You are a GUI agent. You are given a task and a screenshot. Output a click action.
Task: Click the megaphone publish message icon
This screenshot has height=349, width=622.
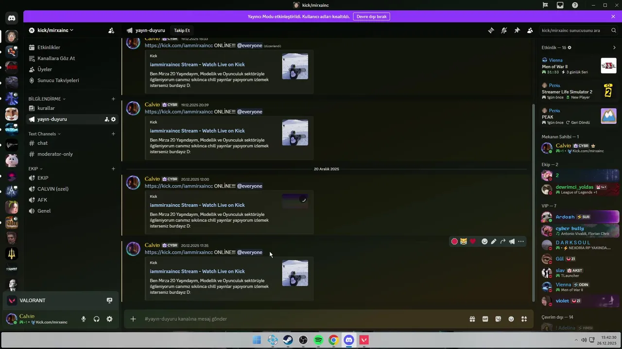pyautogui.click(x=512, y=241)
